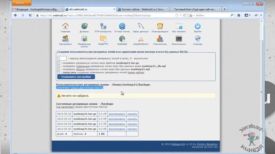Open E-mail почта section icon
Viewport: 275px width, 154px height.
(122, 26)
